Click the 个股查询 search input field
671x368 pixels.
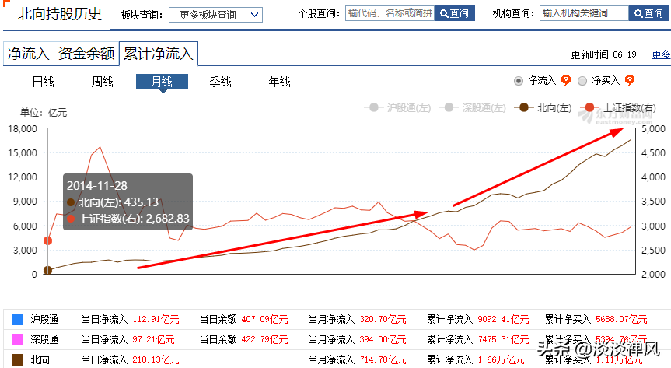[390, 13]
